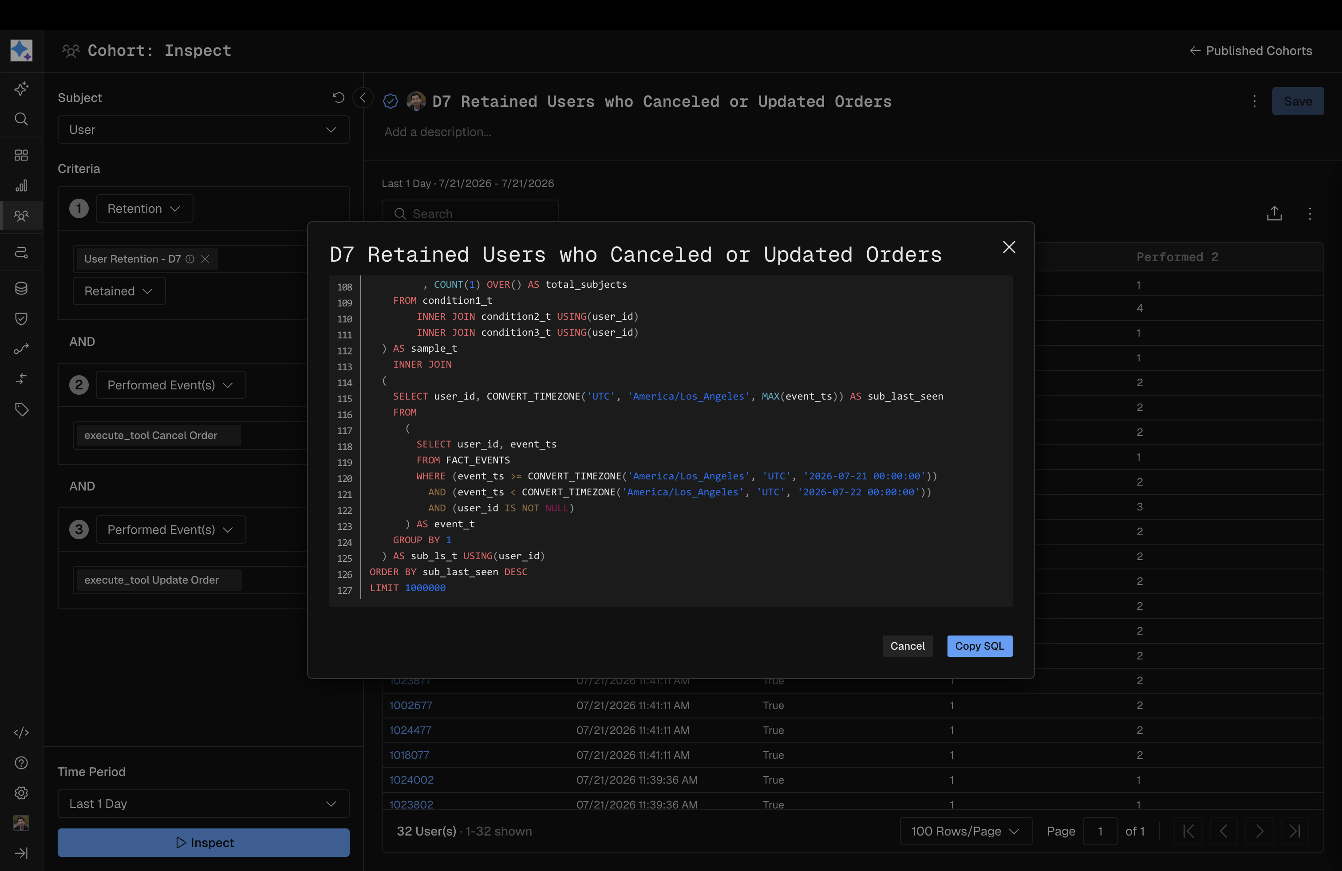The image size is (1342, 871).
Task: Collapse the criteria panel chevron
Action: coord(363,98)
